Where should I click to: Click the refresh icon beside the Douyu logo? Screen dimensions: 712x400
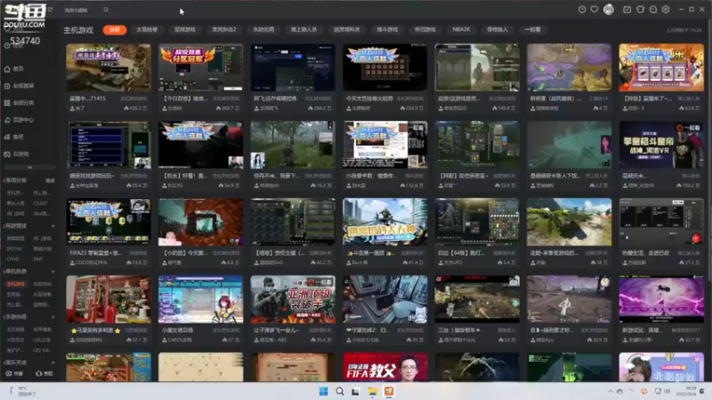click(51, 10)
